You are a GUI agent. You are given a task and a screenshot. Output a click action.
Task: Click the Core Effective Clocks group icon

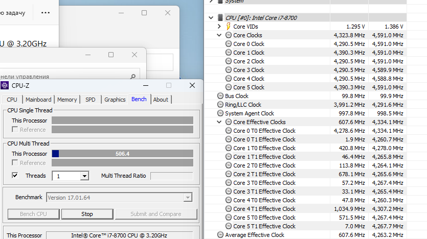click(x=229, y=122)
